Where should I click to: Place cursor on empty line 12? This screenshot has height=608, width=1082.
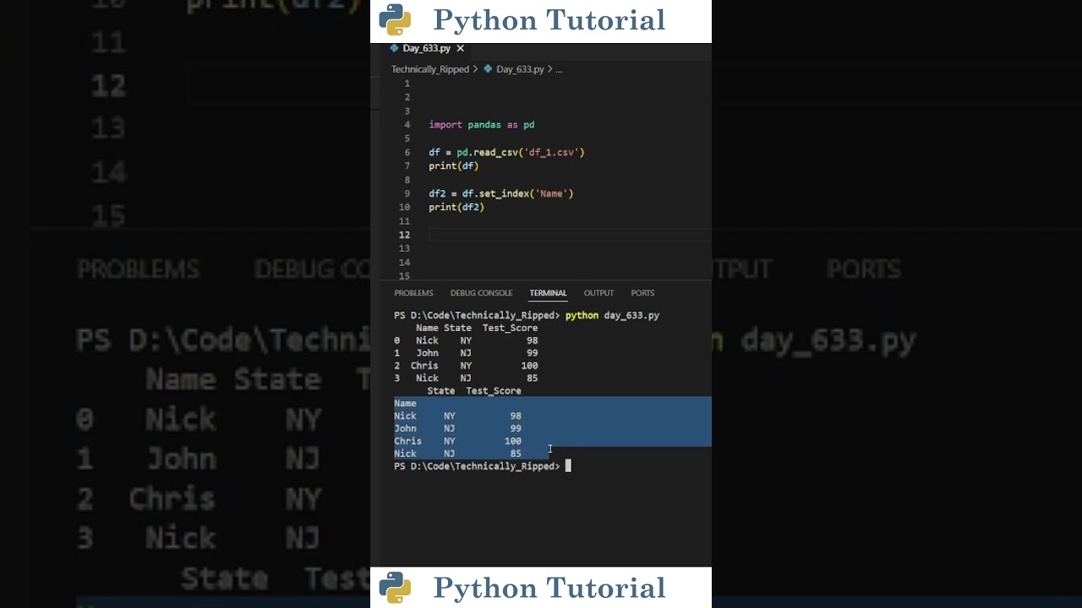pyautogui.click(x=569, y=235)
